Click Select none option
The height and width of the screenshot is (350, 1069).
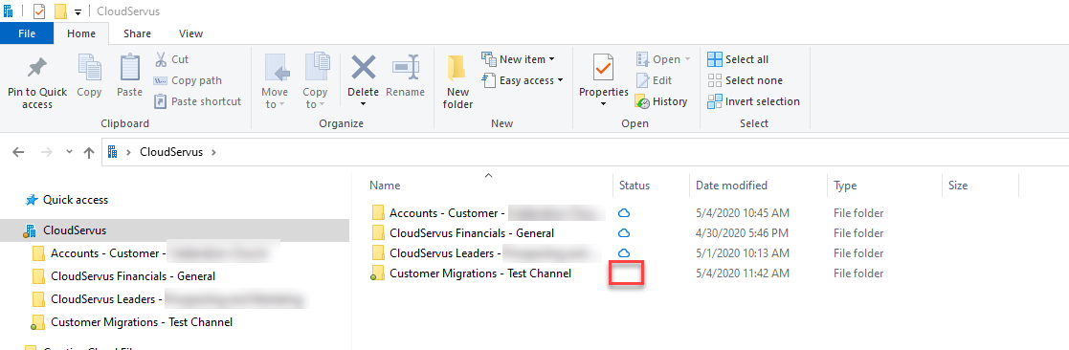click(745, 80)
